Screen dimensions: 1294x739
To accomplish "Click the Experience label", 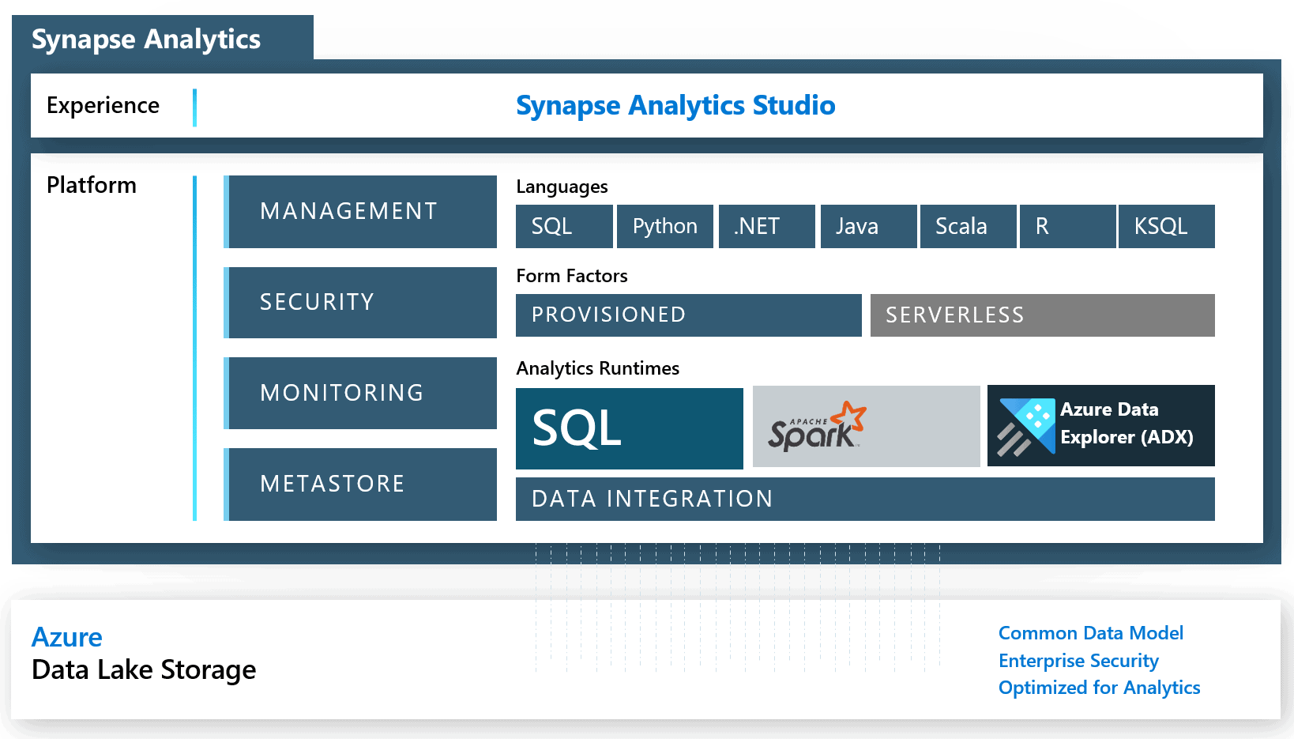I will coord(103,105).
